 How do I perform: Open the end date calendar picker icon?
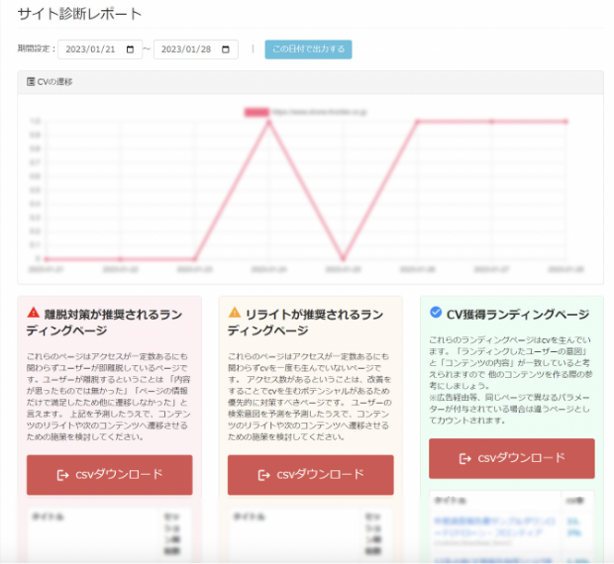226,49
